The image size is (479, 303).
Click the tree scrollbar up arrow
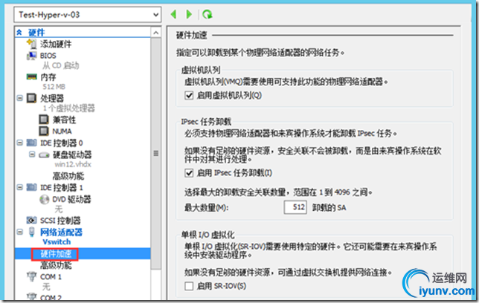(155, 33)
